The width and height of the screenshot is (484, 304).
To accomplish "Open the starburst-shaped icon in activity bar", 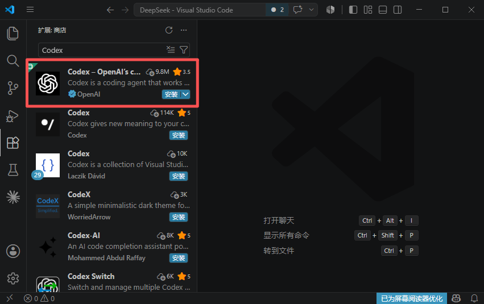I will tap(13, 197).
